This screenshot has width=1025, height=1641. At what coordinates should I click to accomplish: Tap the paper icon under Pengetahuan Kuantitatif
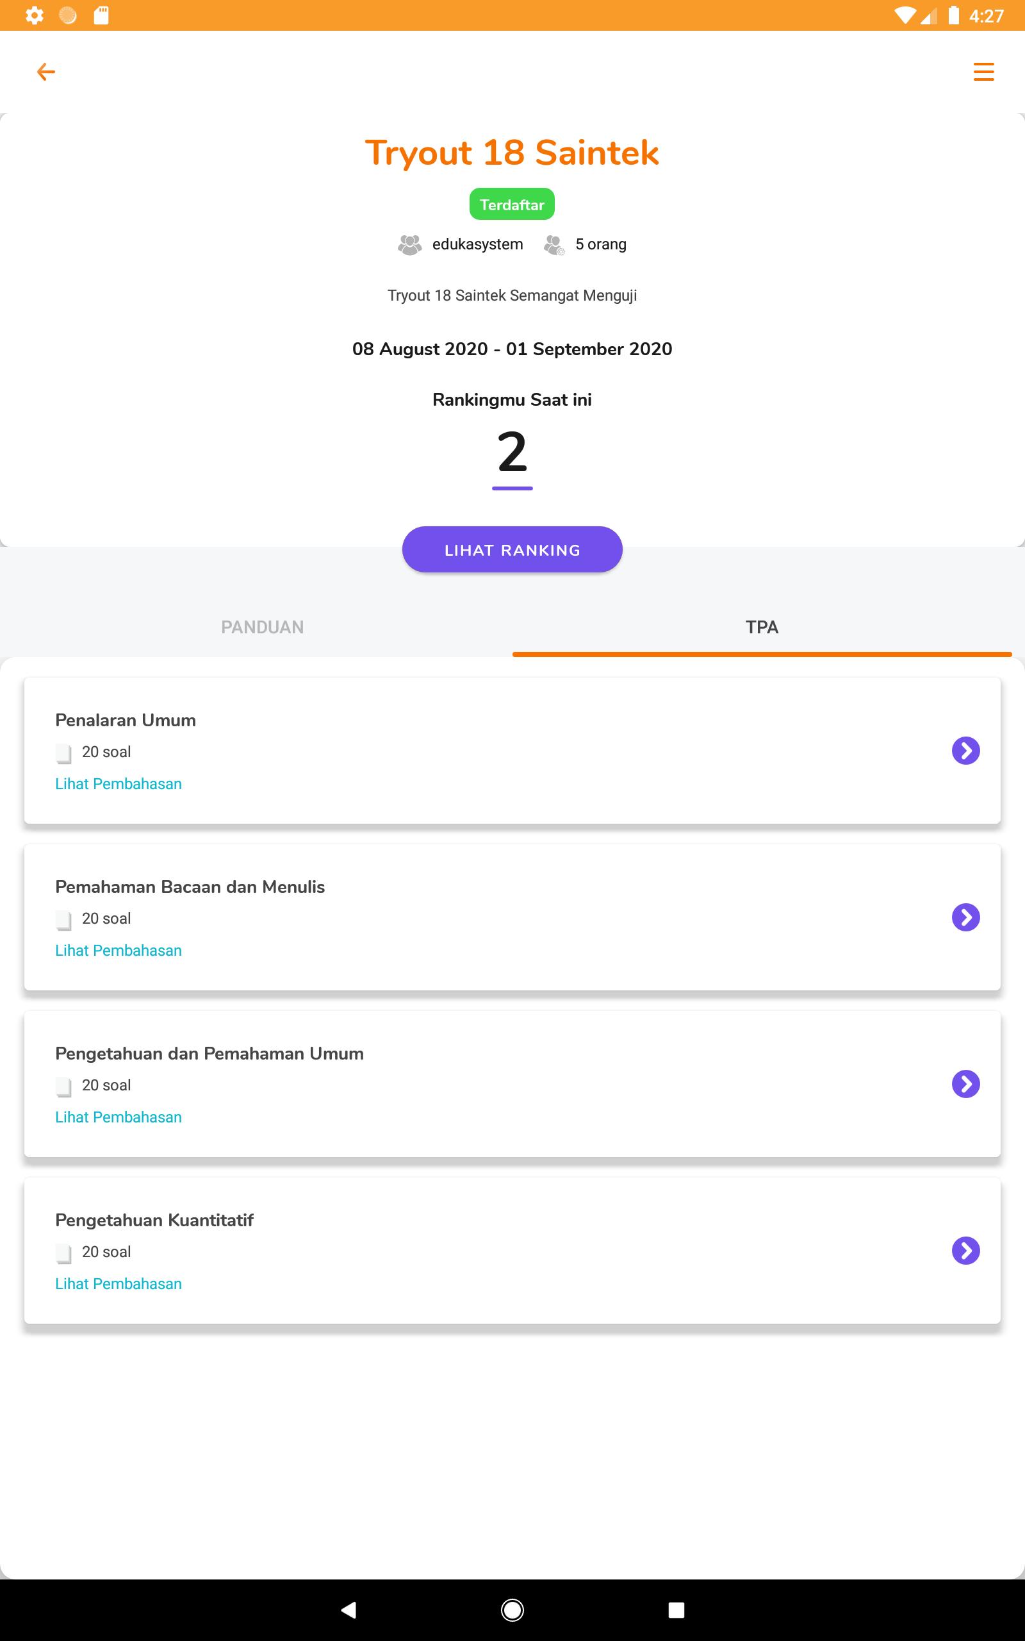pyautogui.click(x=63, y=1253)
